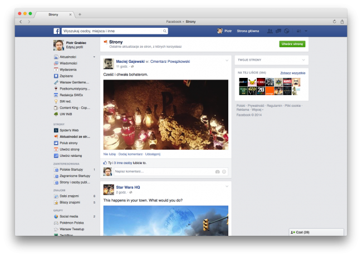Open Aktualności in sidebar
The image size is (362, 257).
[x=67, y=57]
